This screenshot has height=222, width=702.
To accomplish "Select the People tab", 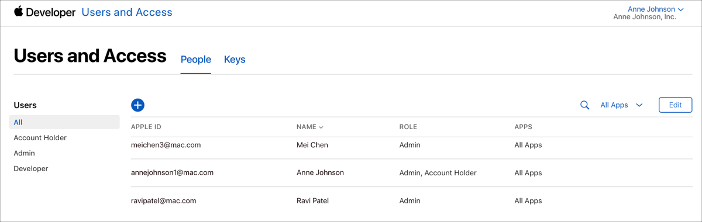I will click(x=196, y=60).
